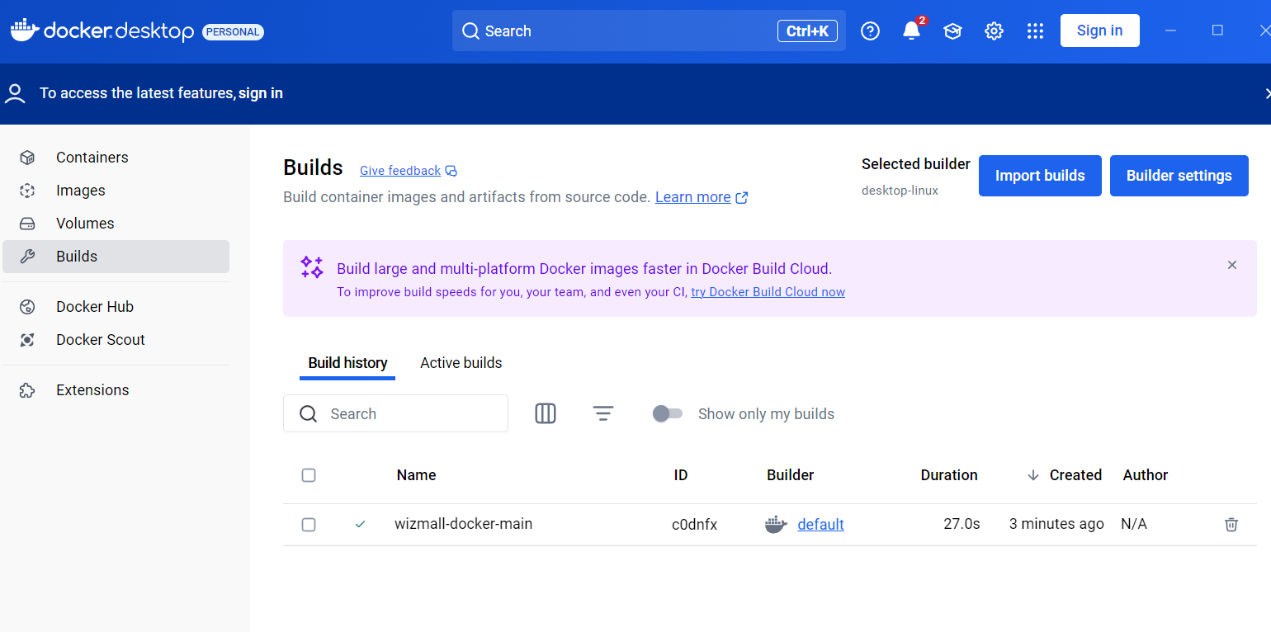This screenshot has height=632, width=1271.
Task: Click the 27.0s duration value
Action: click(962, 524)
